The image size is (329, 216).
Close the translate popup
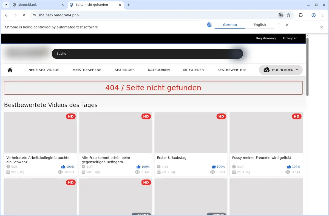pos(287,25)
